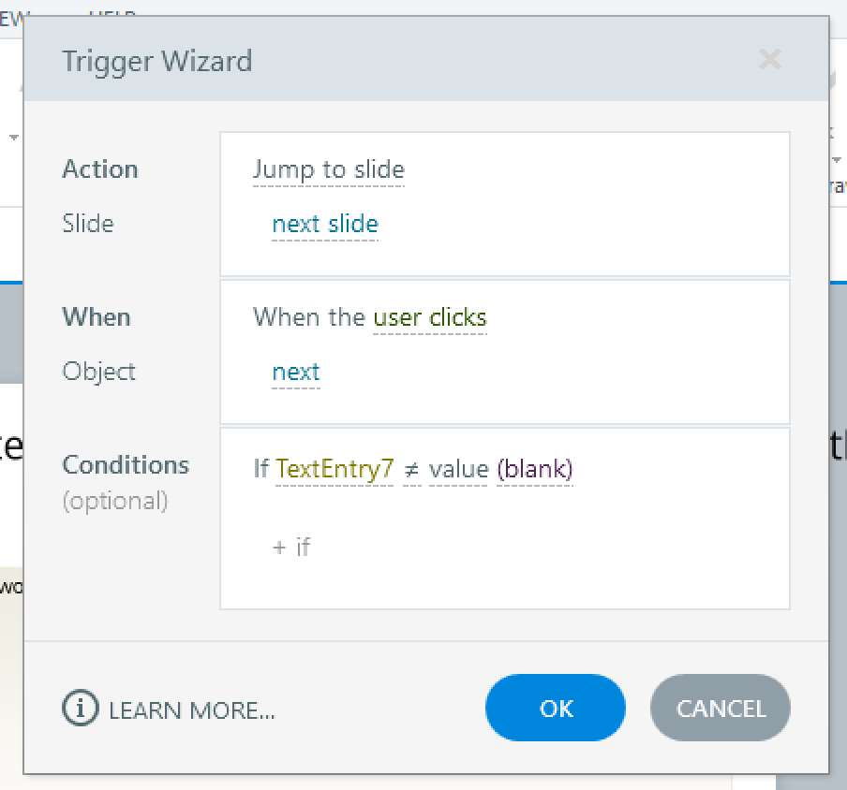This screenshot has width=847, height=790.
Task: Open the 'Jump to slide' action dropdown
Action: [328, 169]
